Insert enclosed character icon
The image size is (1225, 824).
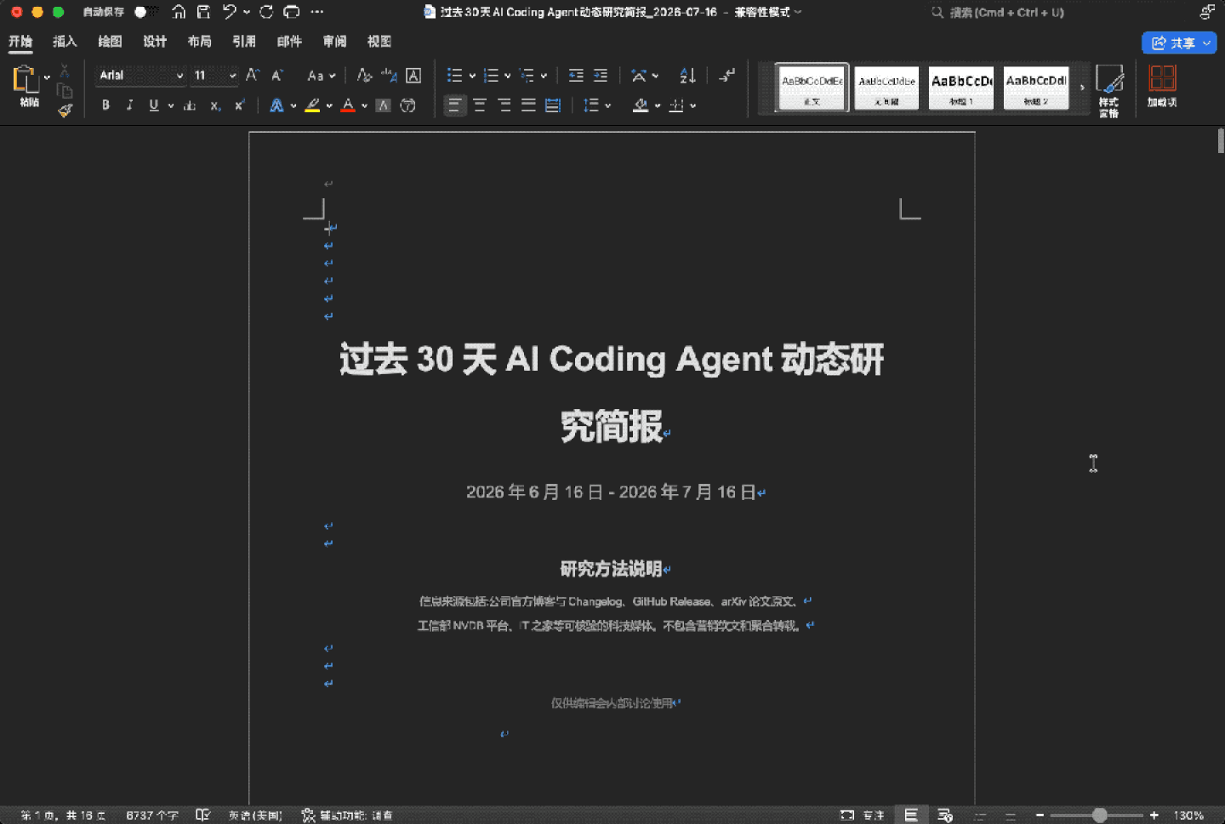(408, 105)
